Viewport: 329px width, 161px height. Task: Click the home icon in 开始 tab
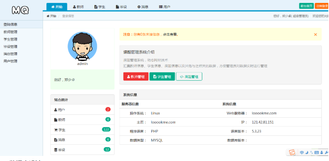[53, 7]
